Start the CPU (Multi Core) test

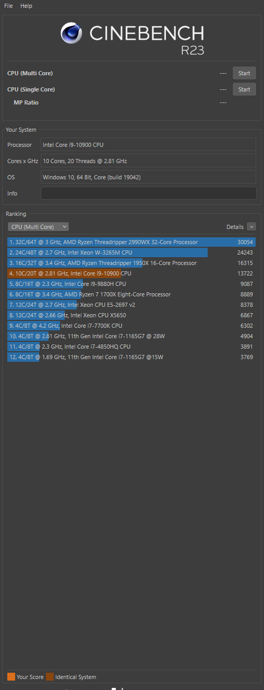point(244,73)
